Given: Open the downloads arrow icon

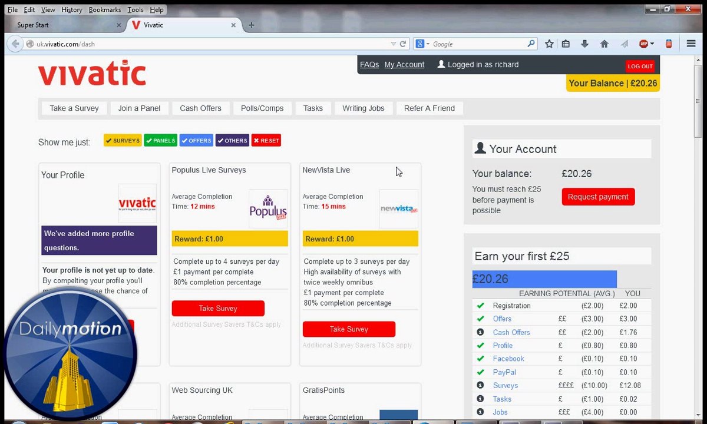Looking at the screenshot, I should point(584,44).
